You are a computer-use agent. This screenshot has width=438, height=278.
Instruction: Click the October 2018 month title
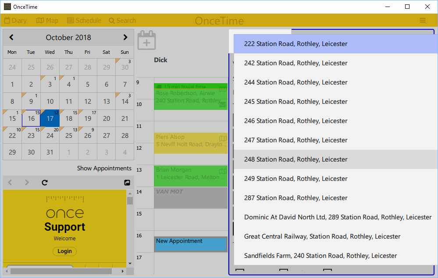68,37
